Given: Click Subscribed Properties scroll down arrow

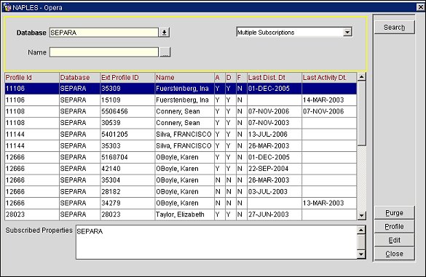Looking at the screenshot, I should (x=360, y=254).
